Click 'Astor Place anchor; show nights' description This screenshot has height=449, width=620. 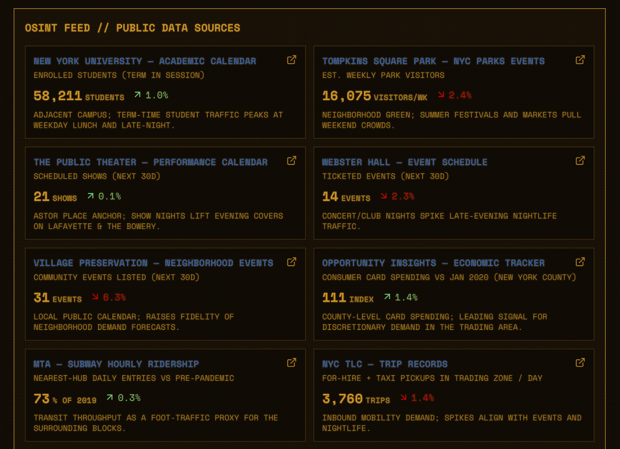click(x=158, y=221)
